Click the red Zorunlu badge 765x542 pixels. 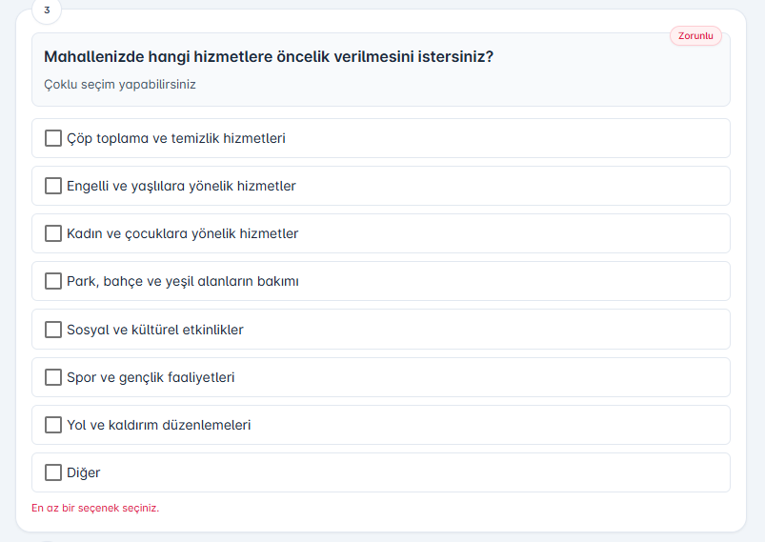tap(695, 36)
